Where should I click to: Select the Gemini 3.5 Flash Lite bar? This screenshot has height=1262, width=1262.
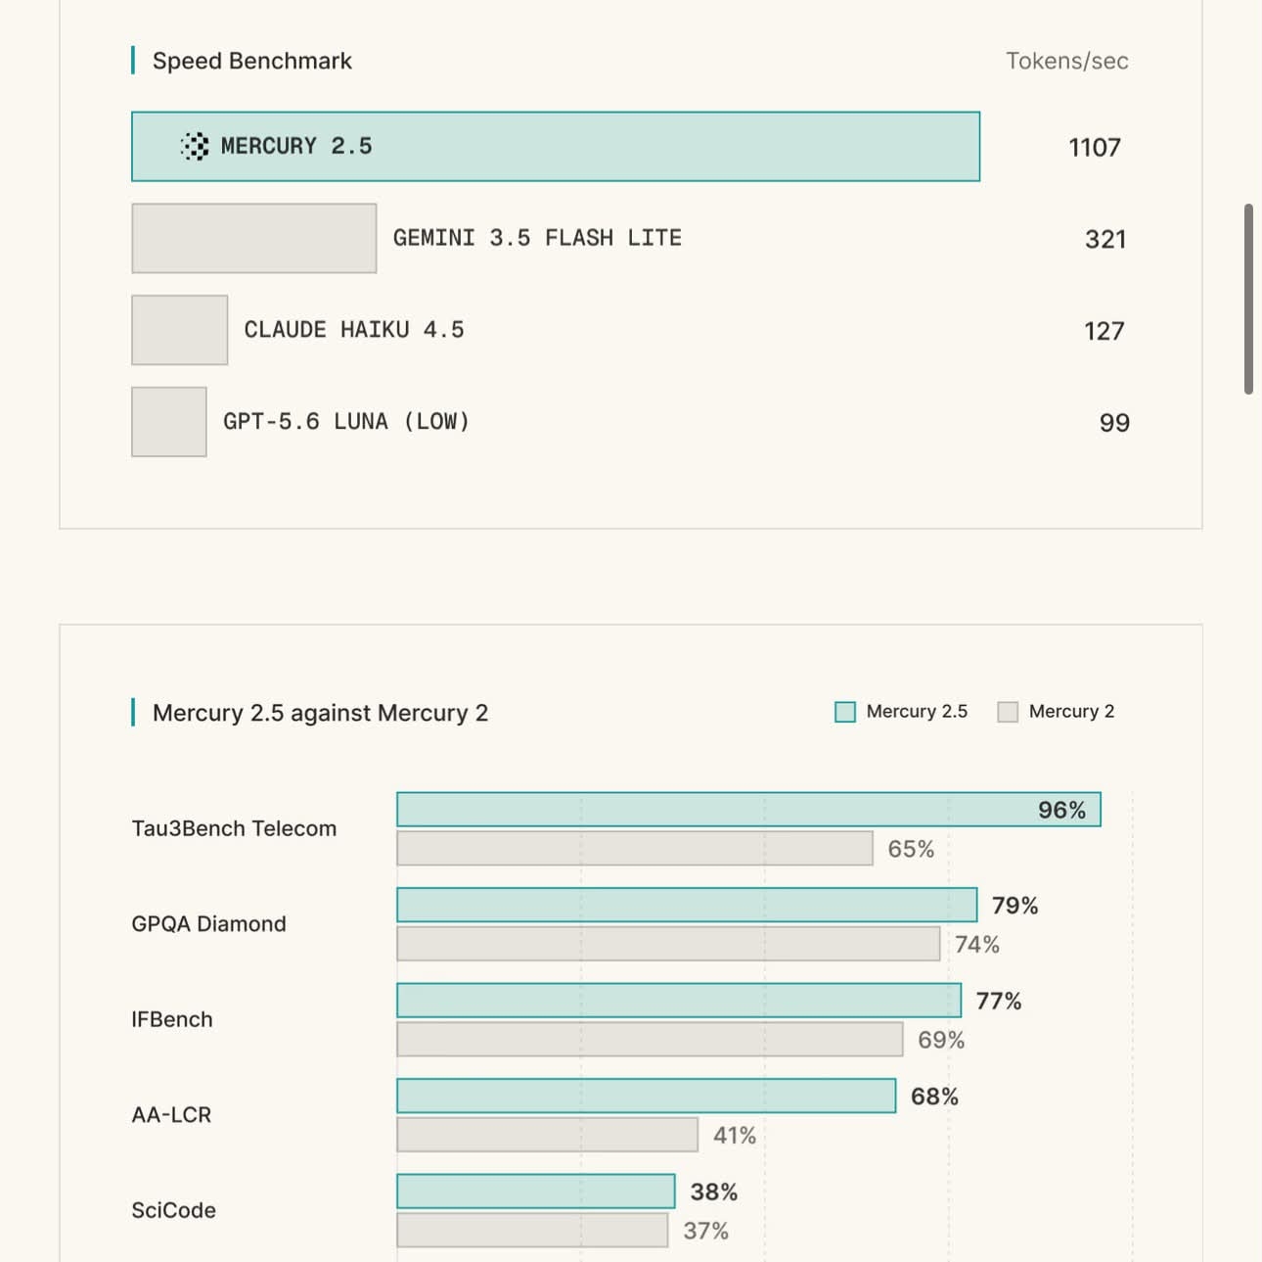[254, 238]
